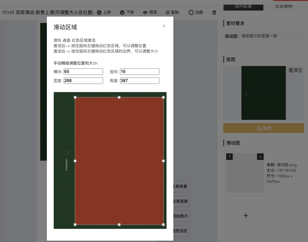The image size is (308, 242).
Task: Click bottom-right resize handle of red region
Action: 163,225
